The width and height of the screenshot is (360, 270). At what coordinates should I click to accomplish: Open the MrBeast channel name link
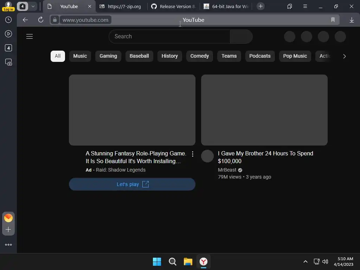(227, 170)
